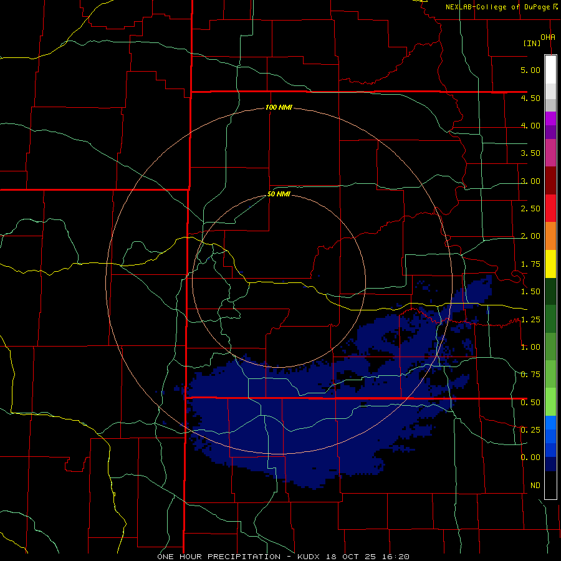The width and height of the screenshot is (561, 561).
Task: Pick the yellow legend swatch
Action: click(x=550, y=264)
